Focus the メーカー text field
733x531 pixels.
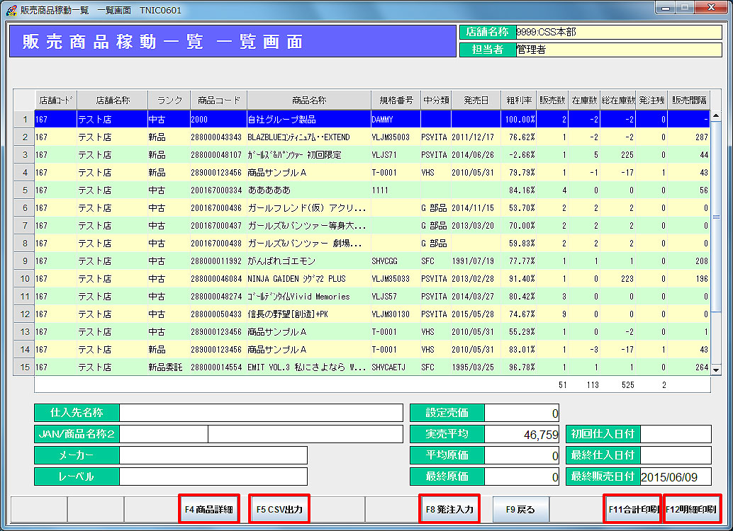pos(213,455)
